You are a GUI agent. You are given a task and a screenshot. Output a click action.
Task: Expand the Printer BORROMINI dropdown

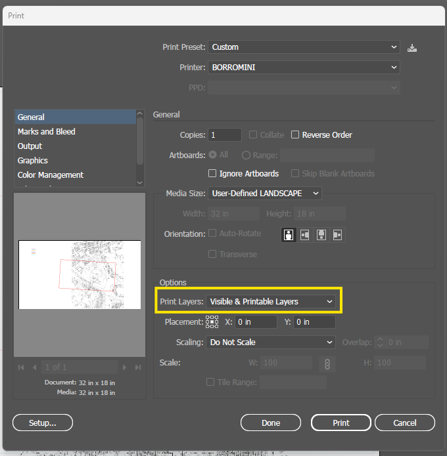point(304,68)
